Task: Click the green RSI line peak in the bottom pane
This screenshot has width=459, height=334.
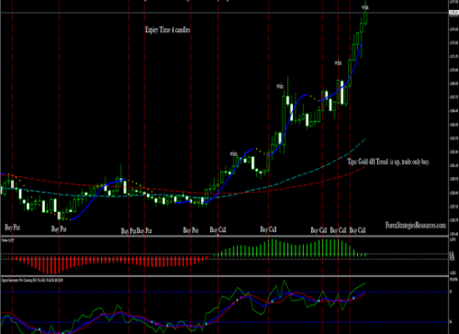Action: click(x=284, y=281)
